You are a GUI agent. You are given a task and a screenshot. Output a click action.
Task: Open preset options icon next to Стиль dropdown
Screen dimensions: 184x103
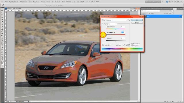click(129, 20)
